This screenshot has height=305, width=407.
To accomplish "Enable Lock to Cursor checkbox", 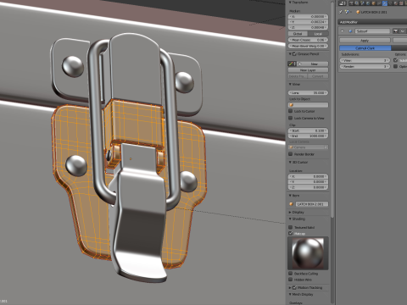I will click(x=290, y=111).
